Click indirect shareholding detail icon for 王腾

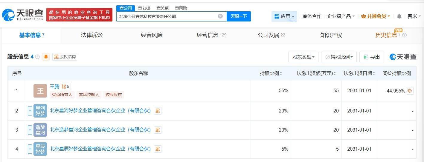[x=410, y=91]
